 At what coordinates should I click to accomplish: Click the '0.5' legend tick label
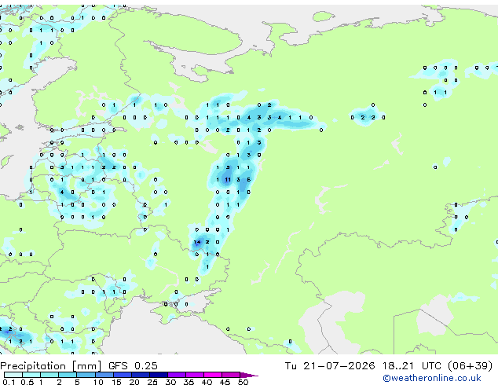click(27, 382)
